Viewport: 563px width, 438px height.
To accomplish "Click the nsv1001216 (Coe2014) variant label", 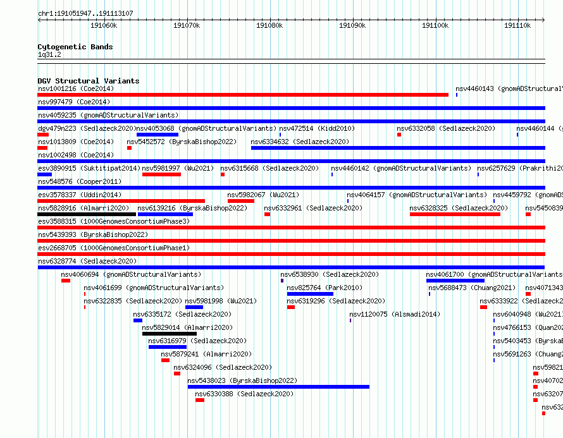I will click(76, 88).
